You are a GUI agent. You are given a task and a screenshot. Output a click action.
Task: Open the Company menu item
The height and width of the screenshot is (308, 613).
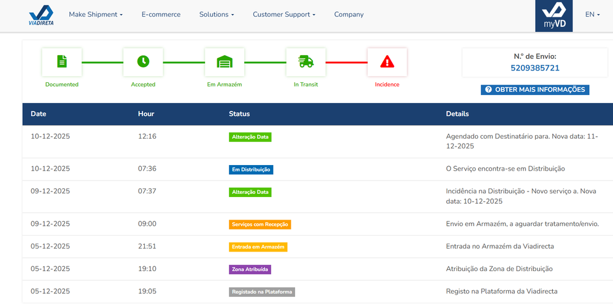(349, 15)
